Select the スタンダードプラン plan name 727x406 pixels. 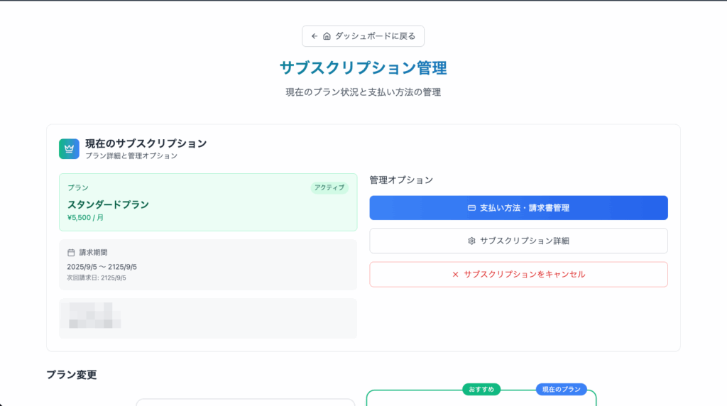(x=108, y=204)
